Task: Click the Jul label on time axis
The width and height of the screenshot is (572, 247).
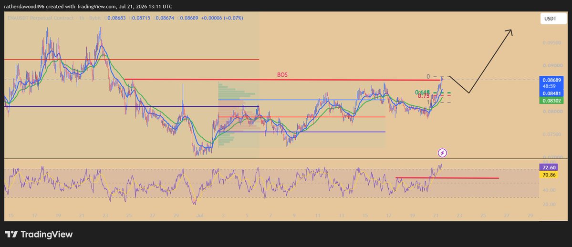Action: pos(199,216)
